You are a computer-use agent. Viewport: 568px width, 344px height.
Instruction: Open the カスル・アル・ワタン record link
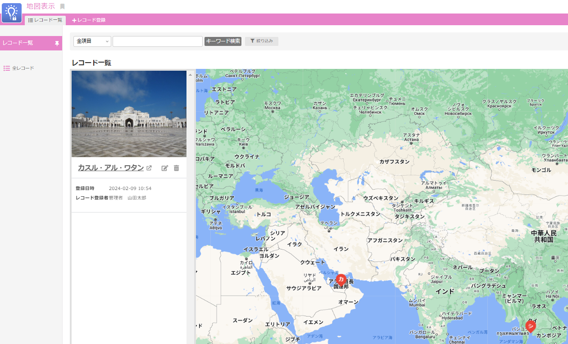(110, 168)
